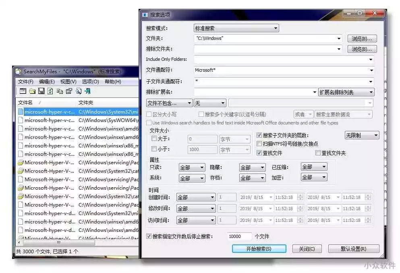Enable the 查找文件夹 checkbox

pyautogui.click(x=318, y=153)
